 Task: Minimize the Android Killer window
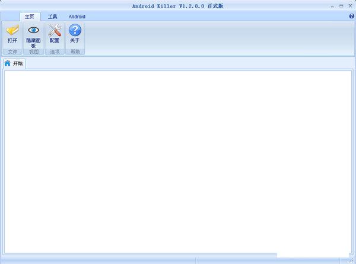pos(332,5)
